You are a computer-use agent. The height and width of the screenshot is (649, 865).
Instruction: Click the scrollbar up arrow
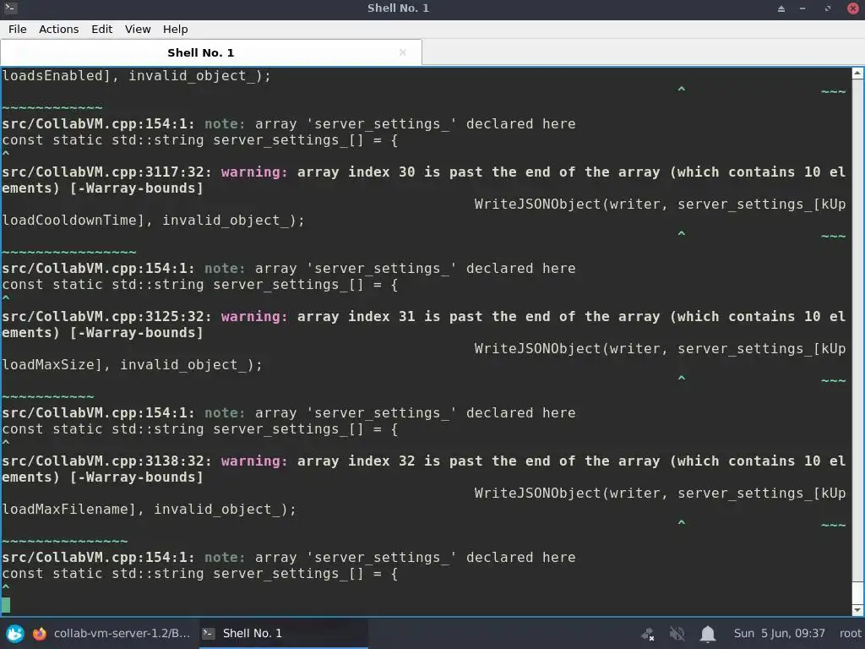pos(857,73)
